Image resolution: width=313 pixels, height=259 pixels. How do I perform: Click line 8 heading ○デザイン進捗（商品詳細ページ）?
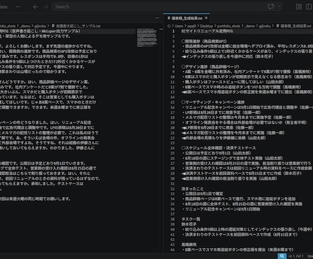[x=210, y=67]
